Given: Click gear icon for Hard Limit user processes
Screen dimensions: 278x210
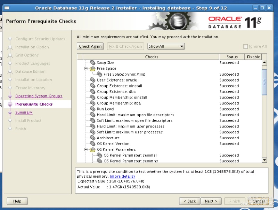Looking at the screenshot, I should (x=92, y=126).
